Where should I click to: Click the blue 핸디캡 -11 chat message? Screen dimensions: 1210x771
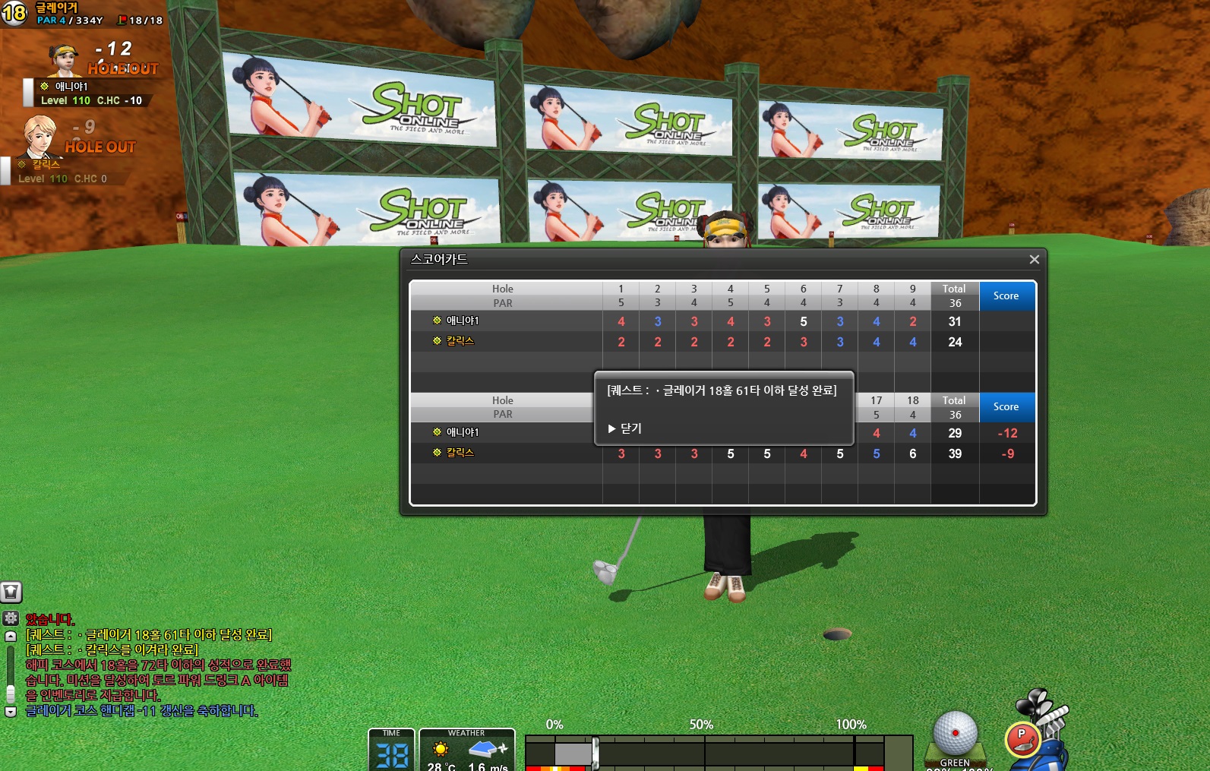point(142,711)
